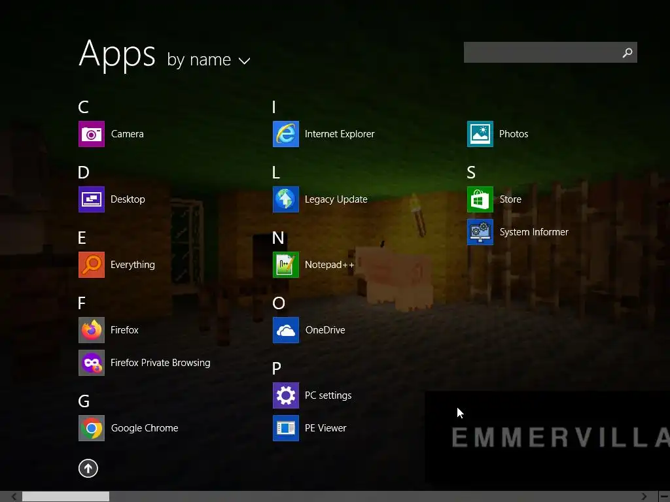Select the letter D group header
Screen dimensions: 670x502
click(x=84, y=173)
